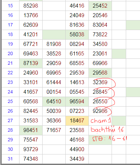Image resolution: width=140 pixels, height=165 pixels.
Task: Click green cell with 25452
Action: 100,6
